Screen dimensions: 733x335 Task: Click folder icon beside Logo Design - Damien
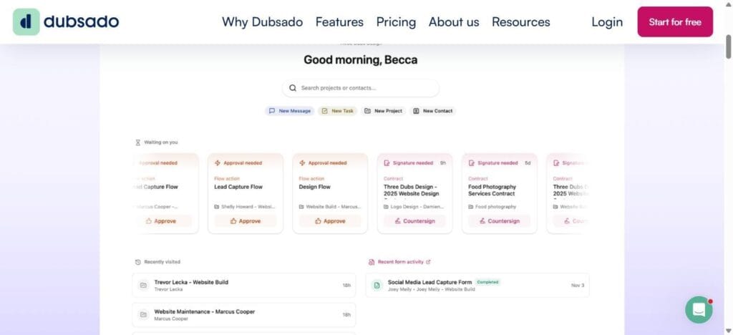pyautogui.click(x=386, y=207)
